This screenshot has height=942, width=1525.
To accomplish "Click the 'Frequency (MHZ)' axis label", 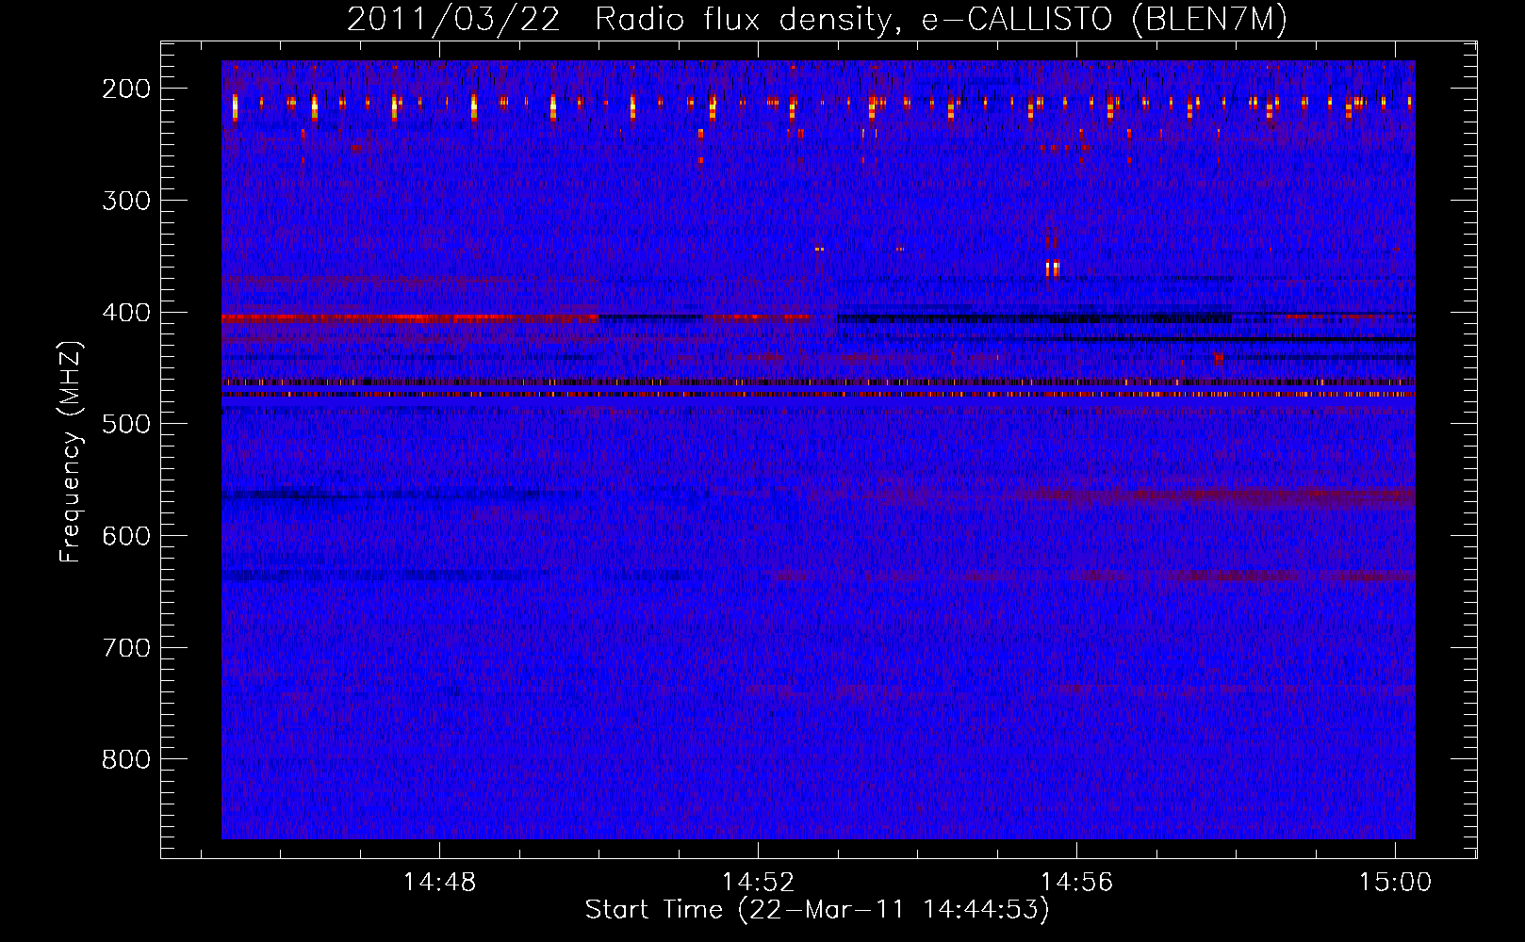I will tap(71, 451).
